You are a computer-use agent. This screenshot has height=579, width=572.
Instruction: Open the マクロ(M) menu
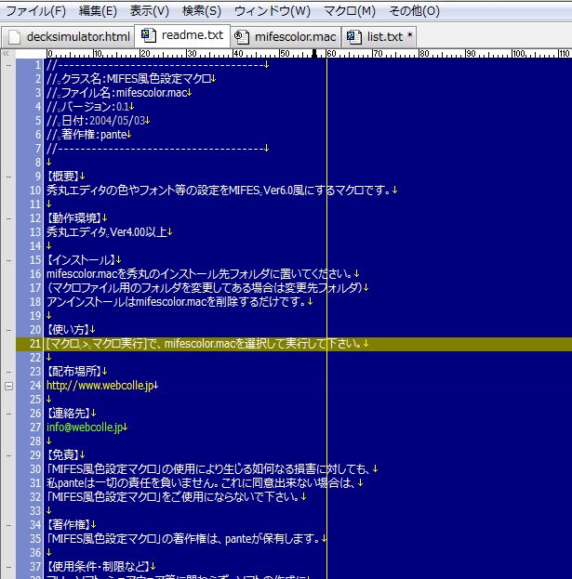349,11
